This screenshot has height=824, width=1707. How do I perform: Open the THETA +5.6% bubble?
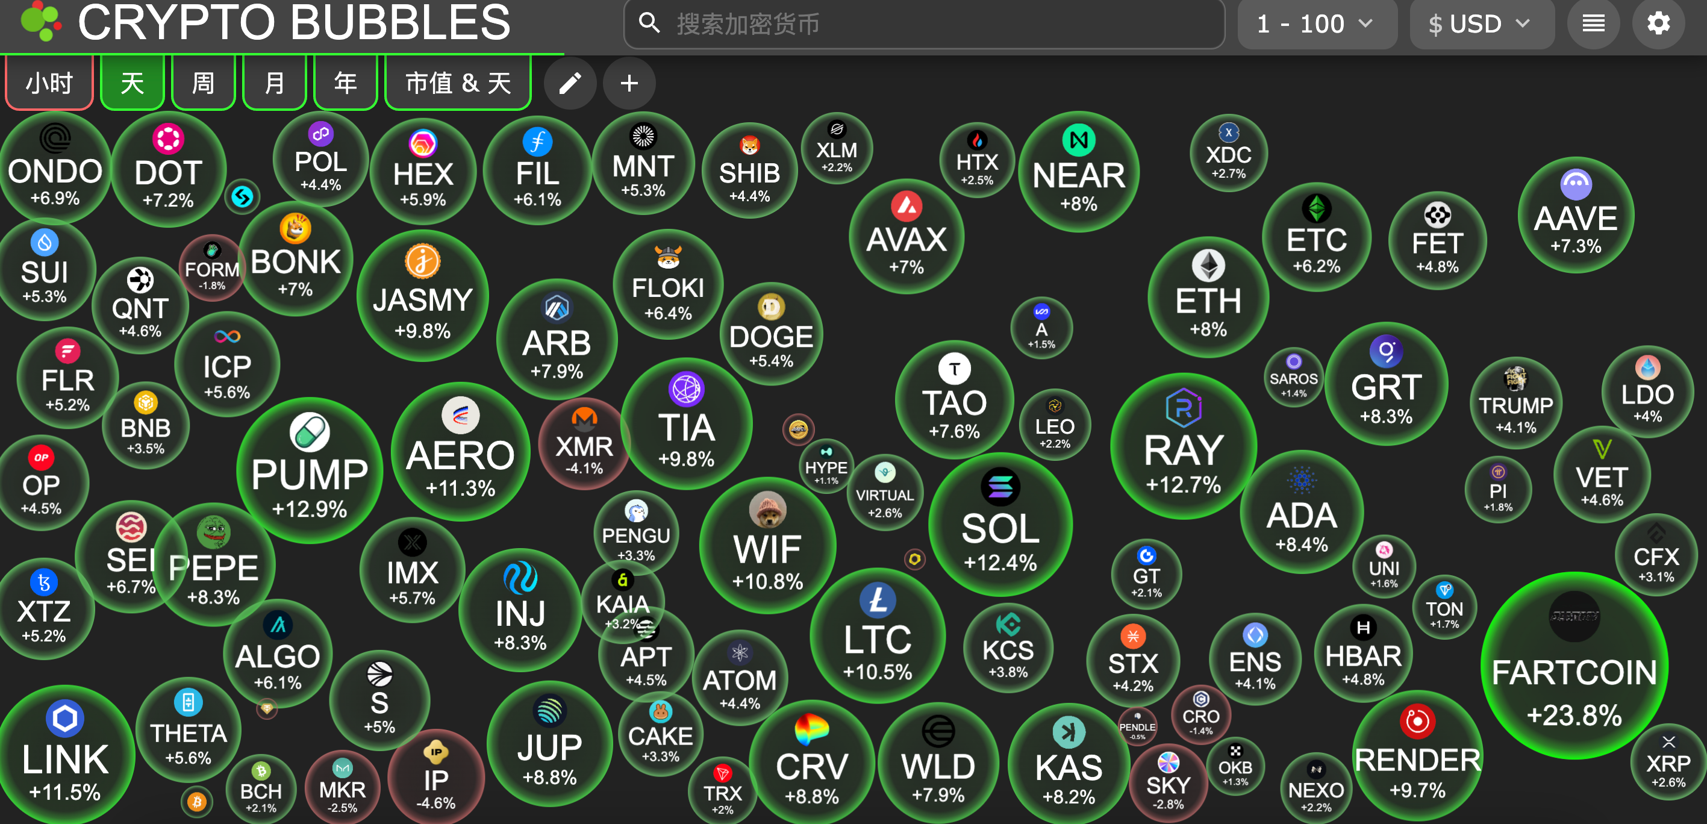(x=188, y=730)
